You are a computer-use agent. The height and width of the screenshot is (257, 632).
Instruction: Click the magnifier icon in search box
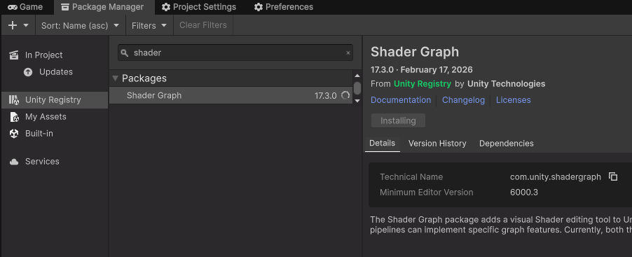(125, 53)
